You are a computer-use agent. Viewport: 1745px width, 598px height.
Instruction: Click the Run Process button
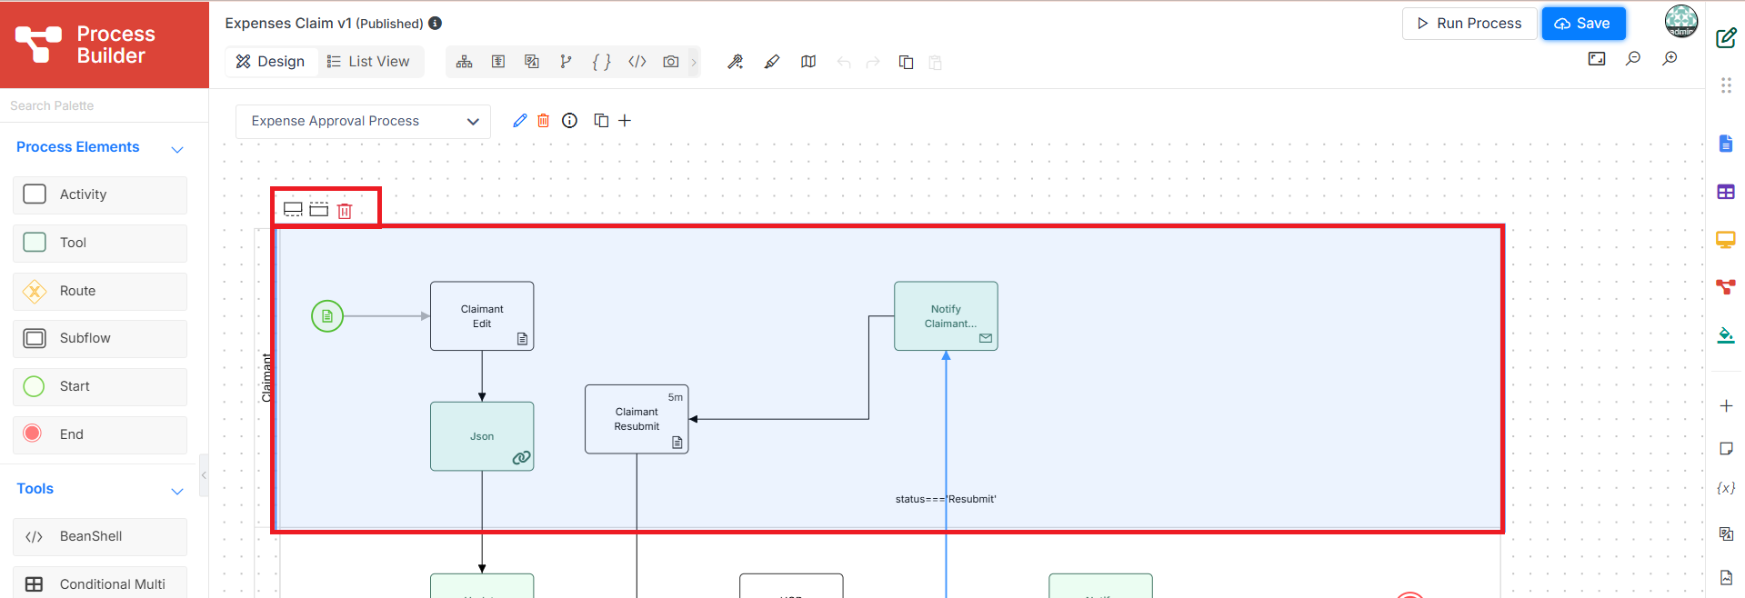point(1469,24)
